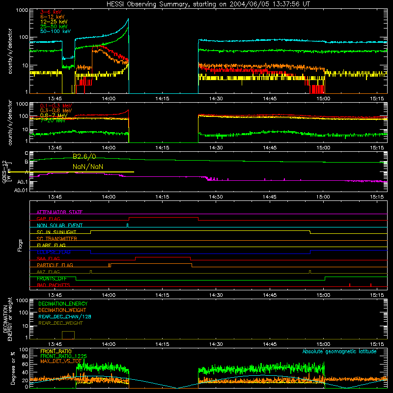The image size is (393, 393).
Task: Click the 0.3-0.8 MeV legend label
Action: pos(56,111)
